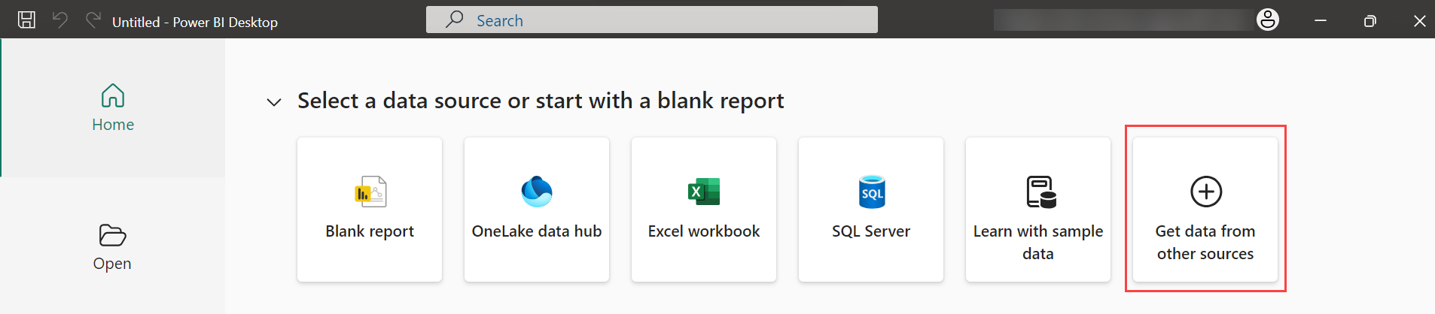Screen dimensions: 1435x314
Task: Click Get data from other sources
Action: (x=1205, y=210)
